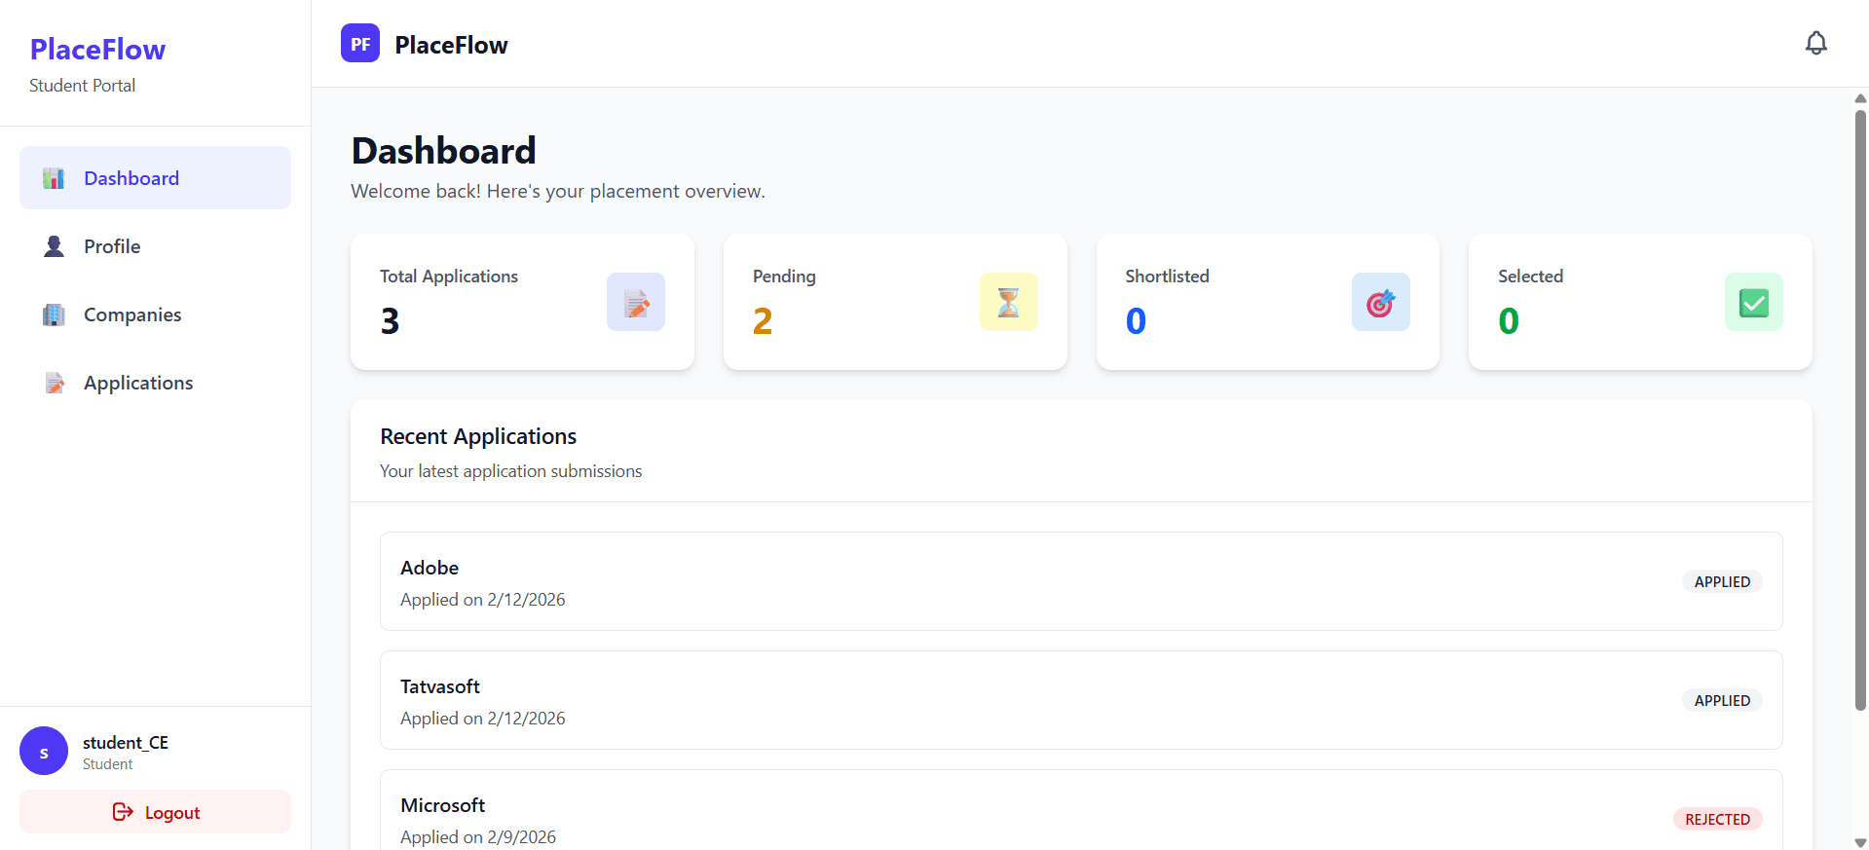The width and height of the screenshot is (1869, 850).
Task: Click the PlaceFlow sidebar brand title
Action: tap(97, 50)
